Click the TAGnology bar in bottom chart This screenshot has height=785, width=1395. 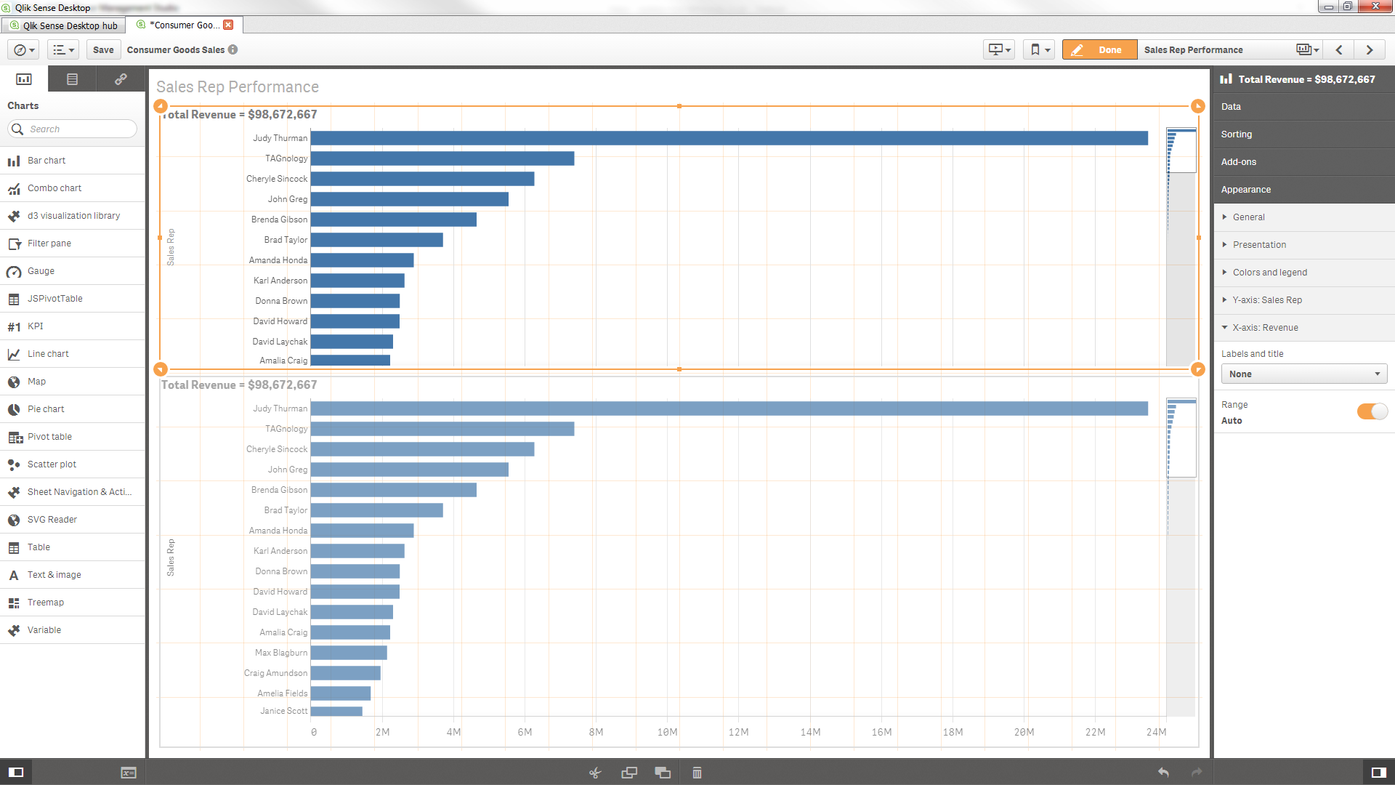[x=442, y=429]
